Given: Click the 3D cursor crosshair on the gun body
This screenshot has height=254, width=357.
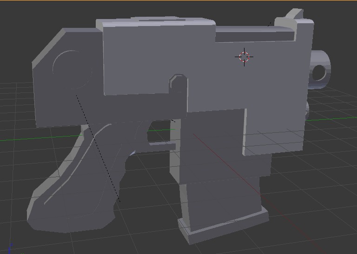Looking at the screenshot, I should [x=244, y=57].
